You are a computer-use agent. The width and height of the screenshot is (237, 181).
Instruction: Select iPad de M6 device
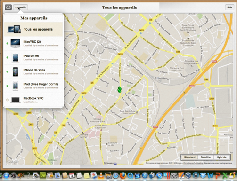pos(33,57)
